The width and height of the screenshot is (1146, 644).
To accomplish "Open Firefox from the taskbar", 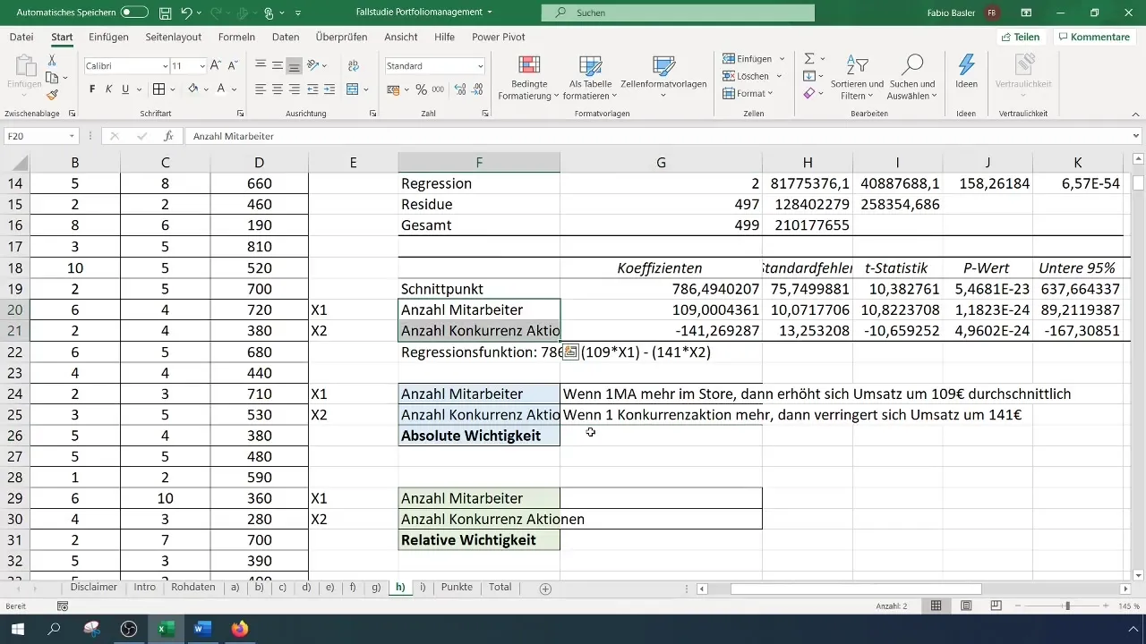I will [x=239, y=630].
